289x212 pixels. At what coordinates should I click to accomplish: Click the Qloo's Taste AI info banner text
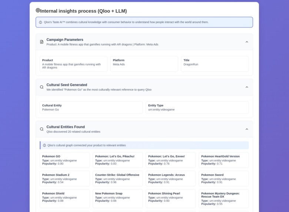[126, 22]
